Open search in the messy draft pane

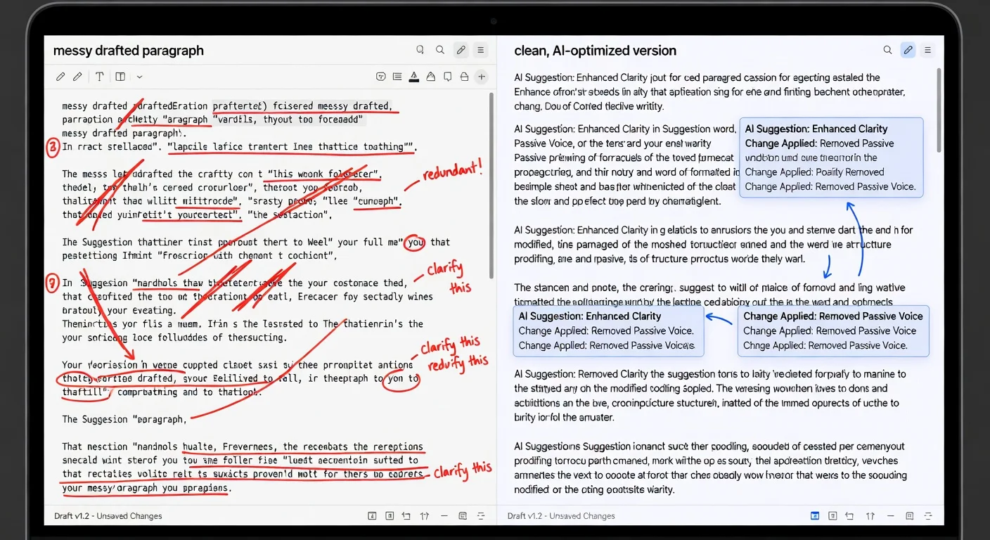440,50
